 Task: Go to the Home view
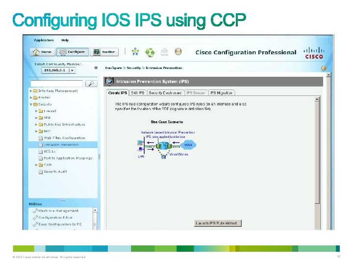43,52
